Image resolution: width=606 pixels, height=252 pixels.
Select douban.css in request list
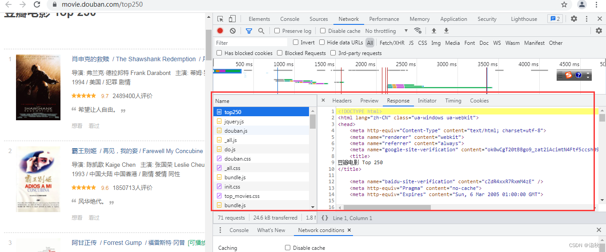261,159
